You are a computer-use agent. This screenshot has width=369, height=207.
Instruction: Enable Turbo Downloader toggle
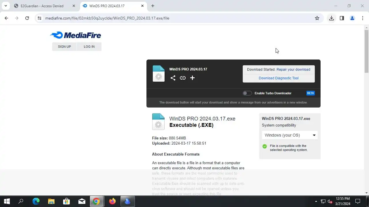pos(247,93)
